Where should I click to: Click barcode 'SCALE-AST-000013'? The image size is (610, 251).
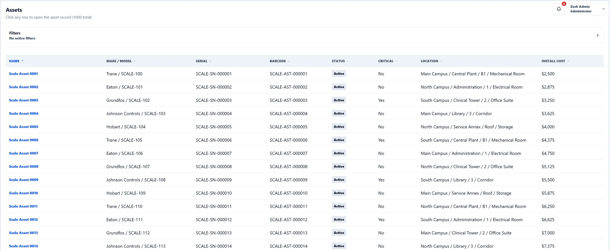288,233
